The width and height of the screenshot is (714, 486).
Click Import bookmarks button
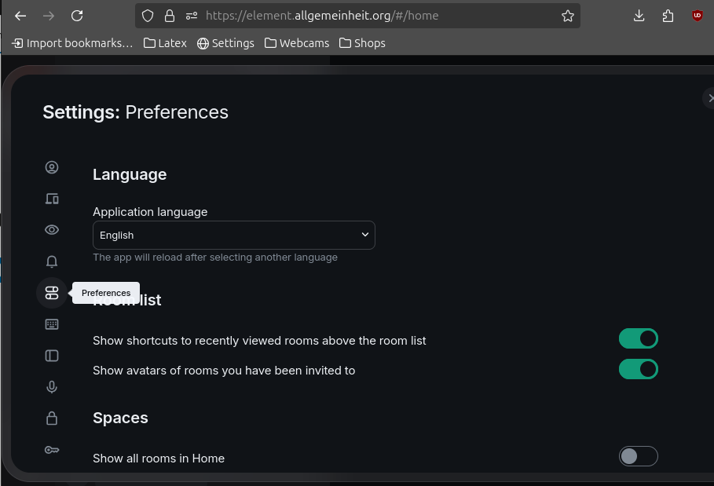tap(72, 43)
